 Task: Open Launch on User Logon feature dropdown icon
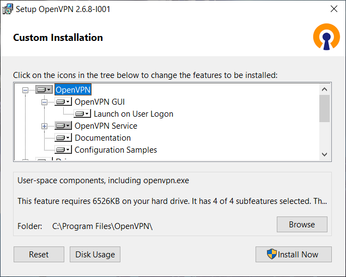(x=82, y=114)
